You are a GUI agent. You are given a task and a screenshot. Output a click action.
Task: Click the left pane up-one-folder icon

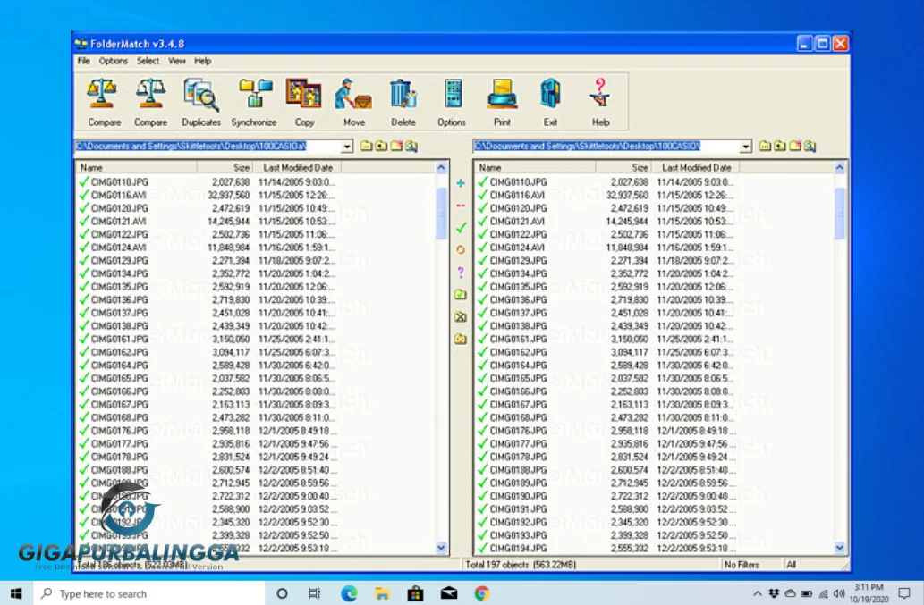[381, 146]
